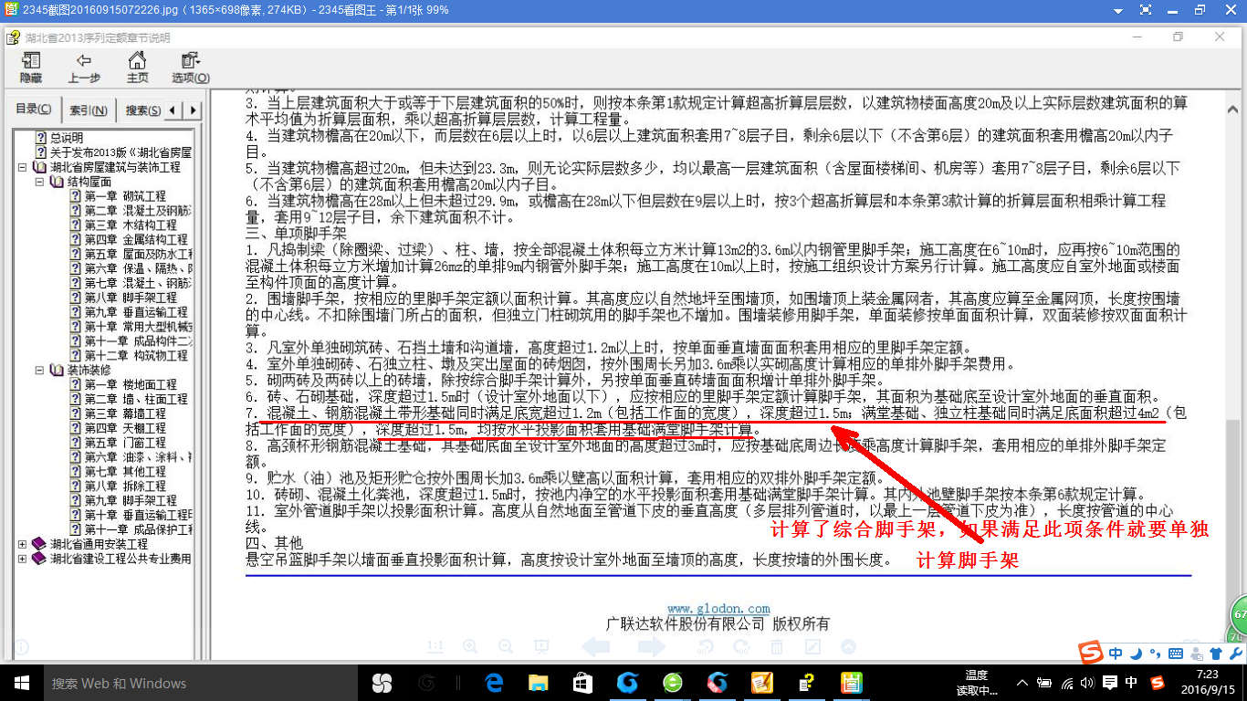
Task: Click the 结构屋面 open-book icon
Action: coord(57,183)
